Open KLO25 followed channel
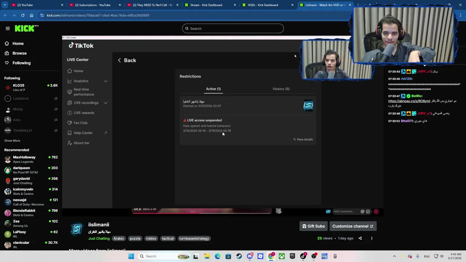Viewport: 466px width, 262px height. (31, 87)
